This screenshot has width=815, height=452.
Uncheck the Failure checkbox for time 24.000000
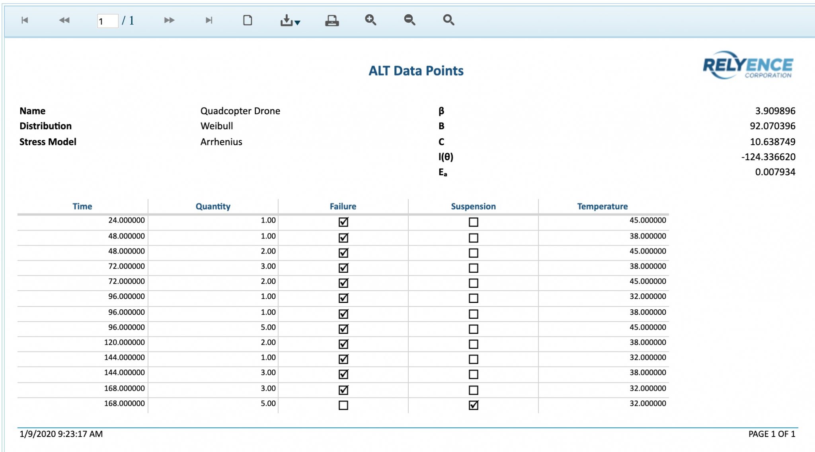(342, 223)
